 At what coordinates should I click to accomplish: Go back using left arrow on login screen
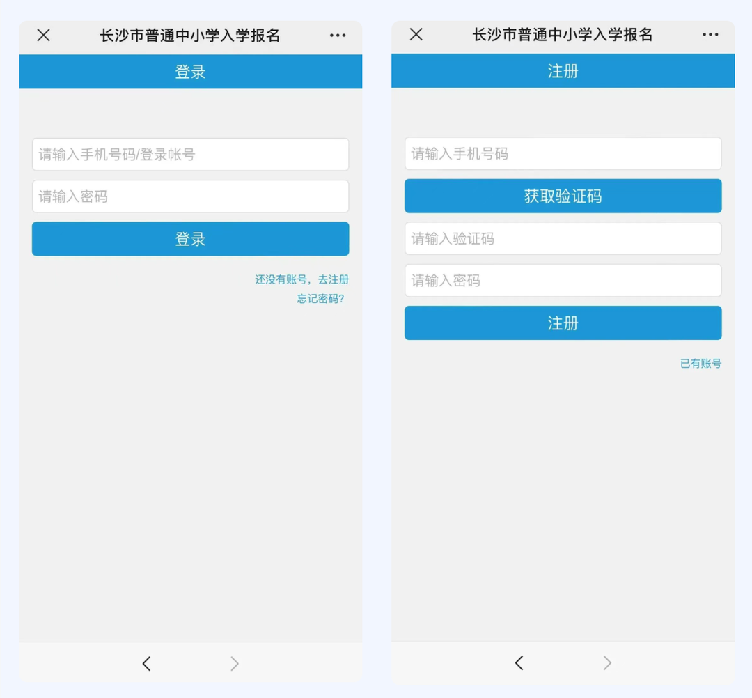(x=146, y=664)
